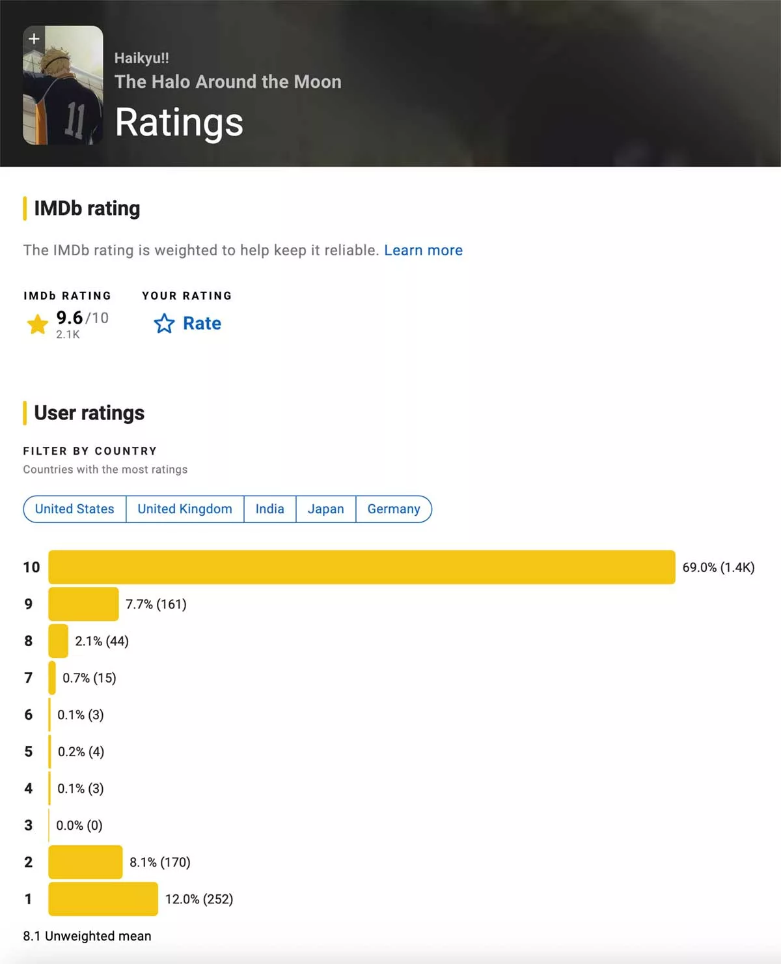Click the plus watchlist icon on poster
Viewport: 781px width, 964px height.
click(34, 38)
